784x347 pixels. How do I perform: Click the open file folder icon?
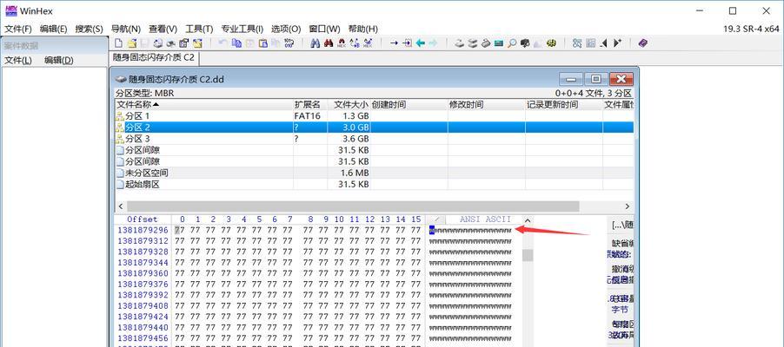(132, 43)
